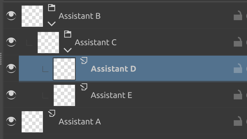
Task: Hide the Assistant A layer
Action: click(x=12, y=121)
